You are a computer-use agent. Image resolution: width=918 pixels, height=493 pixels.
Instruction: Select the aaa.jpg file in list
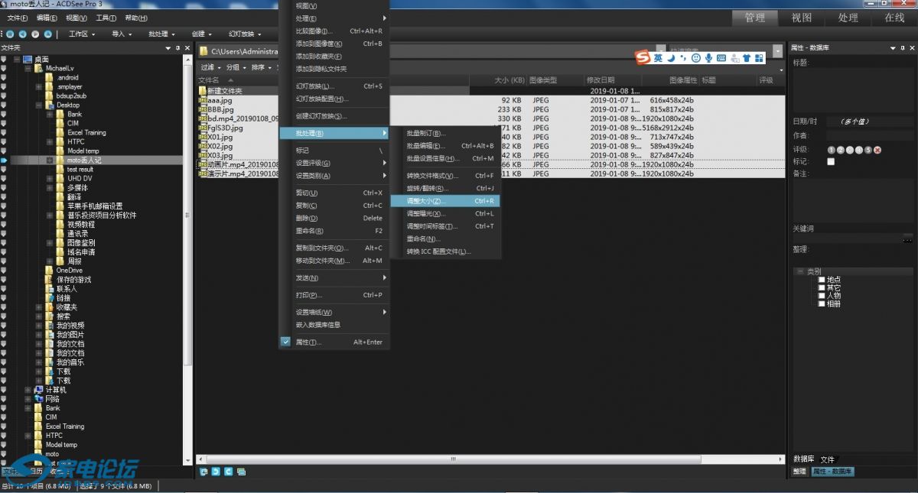click(x=220, y=100)
